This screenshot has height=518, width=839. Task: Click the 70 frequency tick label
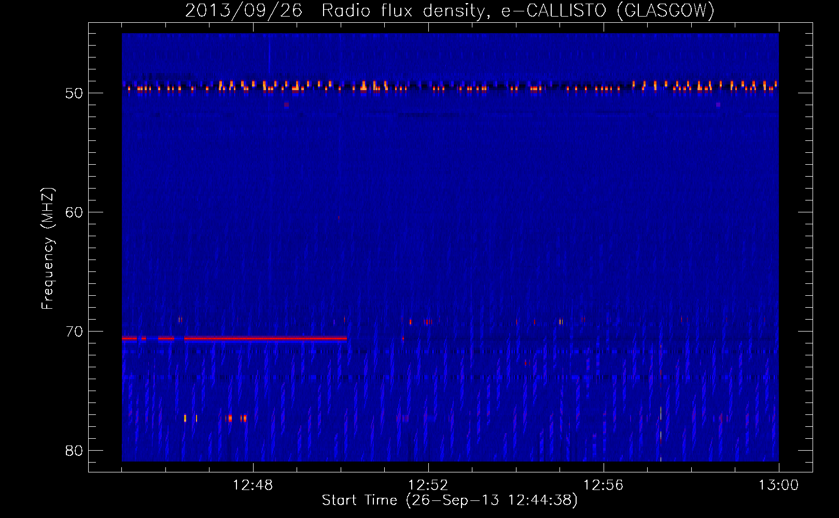[74, 332]
